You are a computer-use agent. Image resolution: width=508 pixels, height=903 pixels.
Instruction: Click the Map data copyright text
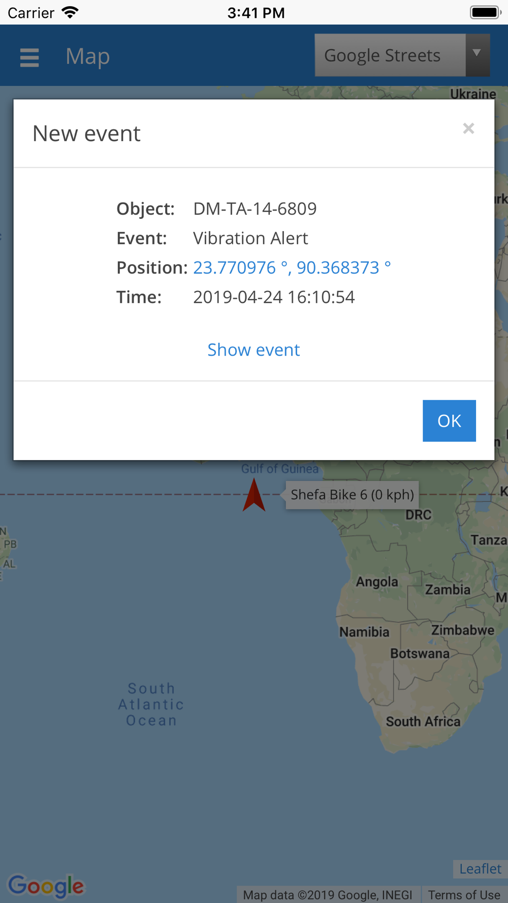click(328, 894)
